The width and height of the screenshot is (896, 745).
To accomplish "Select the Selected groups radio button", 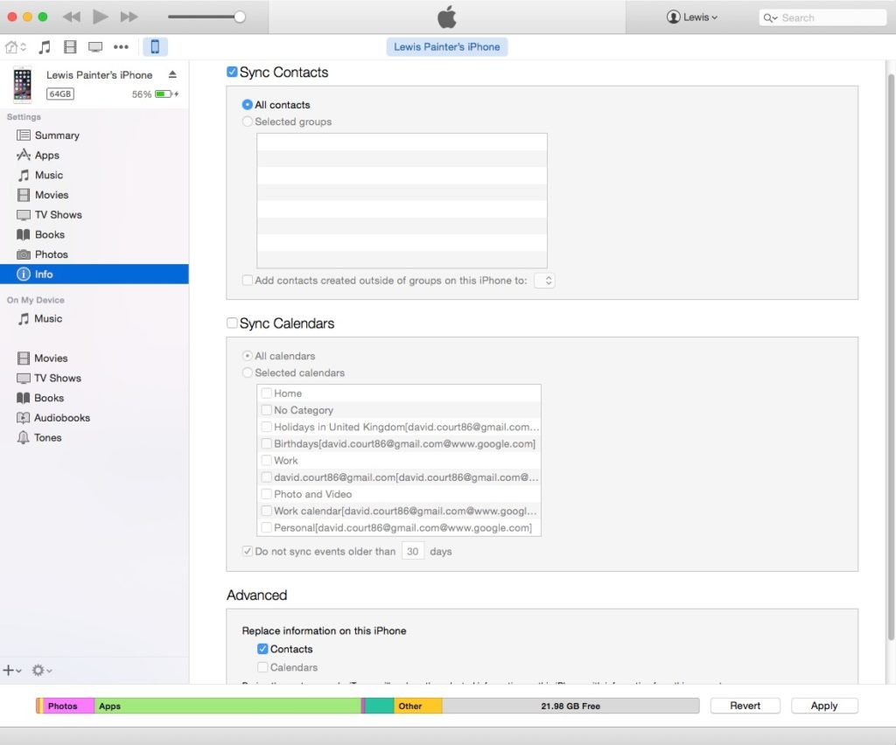I will pyautogui.click(x=248, y=122).
